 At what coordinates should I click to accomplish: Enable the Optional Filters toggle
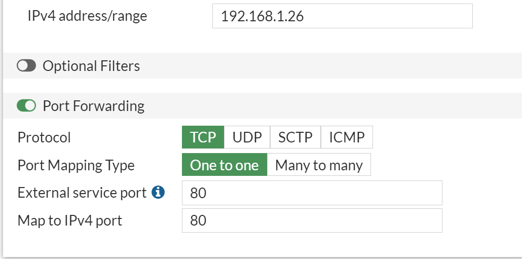(26, 66)
